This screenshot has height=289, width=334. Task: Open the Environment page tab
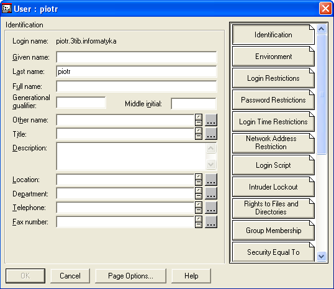click(x=273, y=57)
